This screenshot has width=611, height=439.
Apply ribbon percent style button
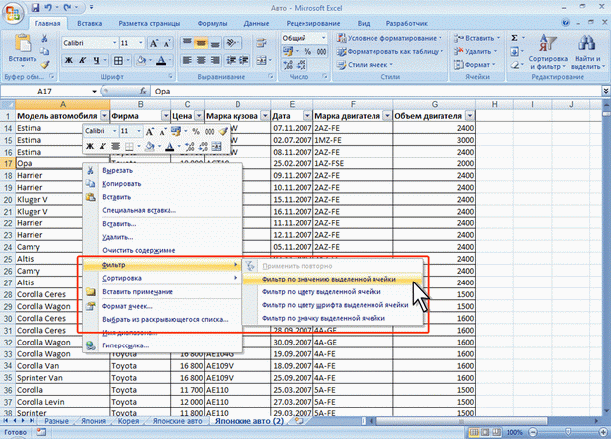point(307,51)
